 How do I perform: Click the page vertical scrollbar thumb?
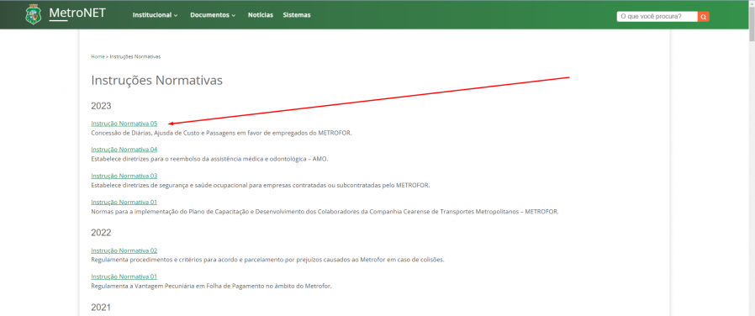tap(752, 24)
